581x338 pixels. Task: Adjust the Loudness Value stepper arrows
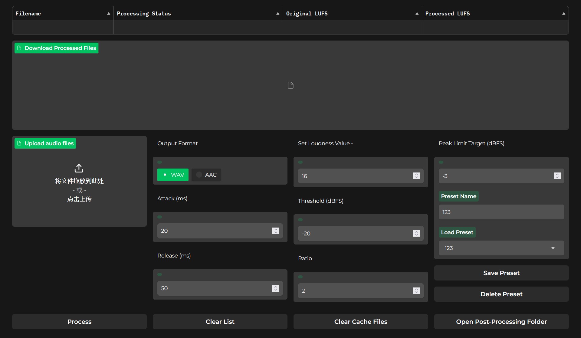[x=416, y=176]
